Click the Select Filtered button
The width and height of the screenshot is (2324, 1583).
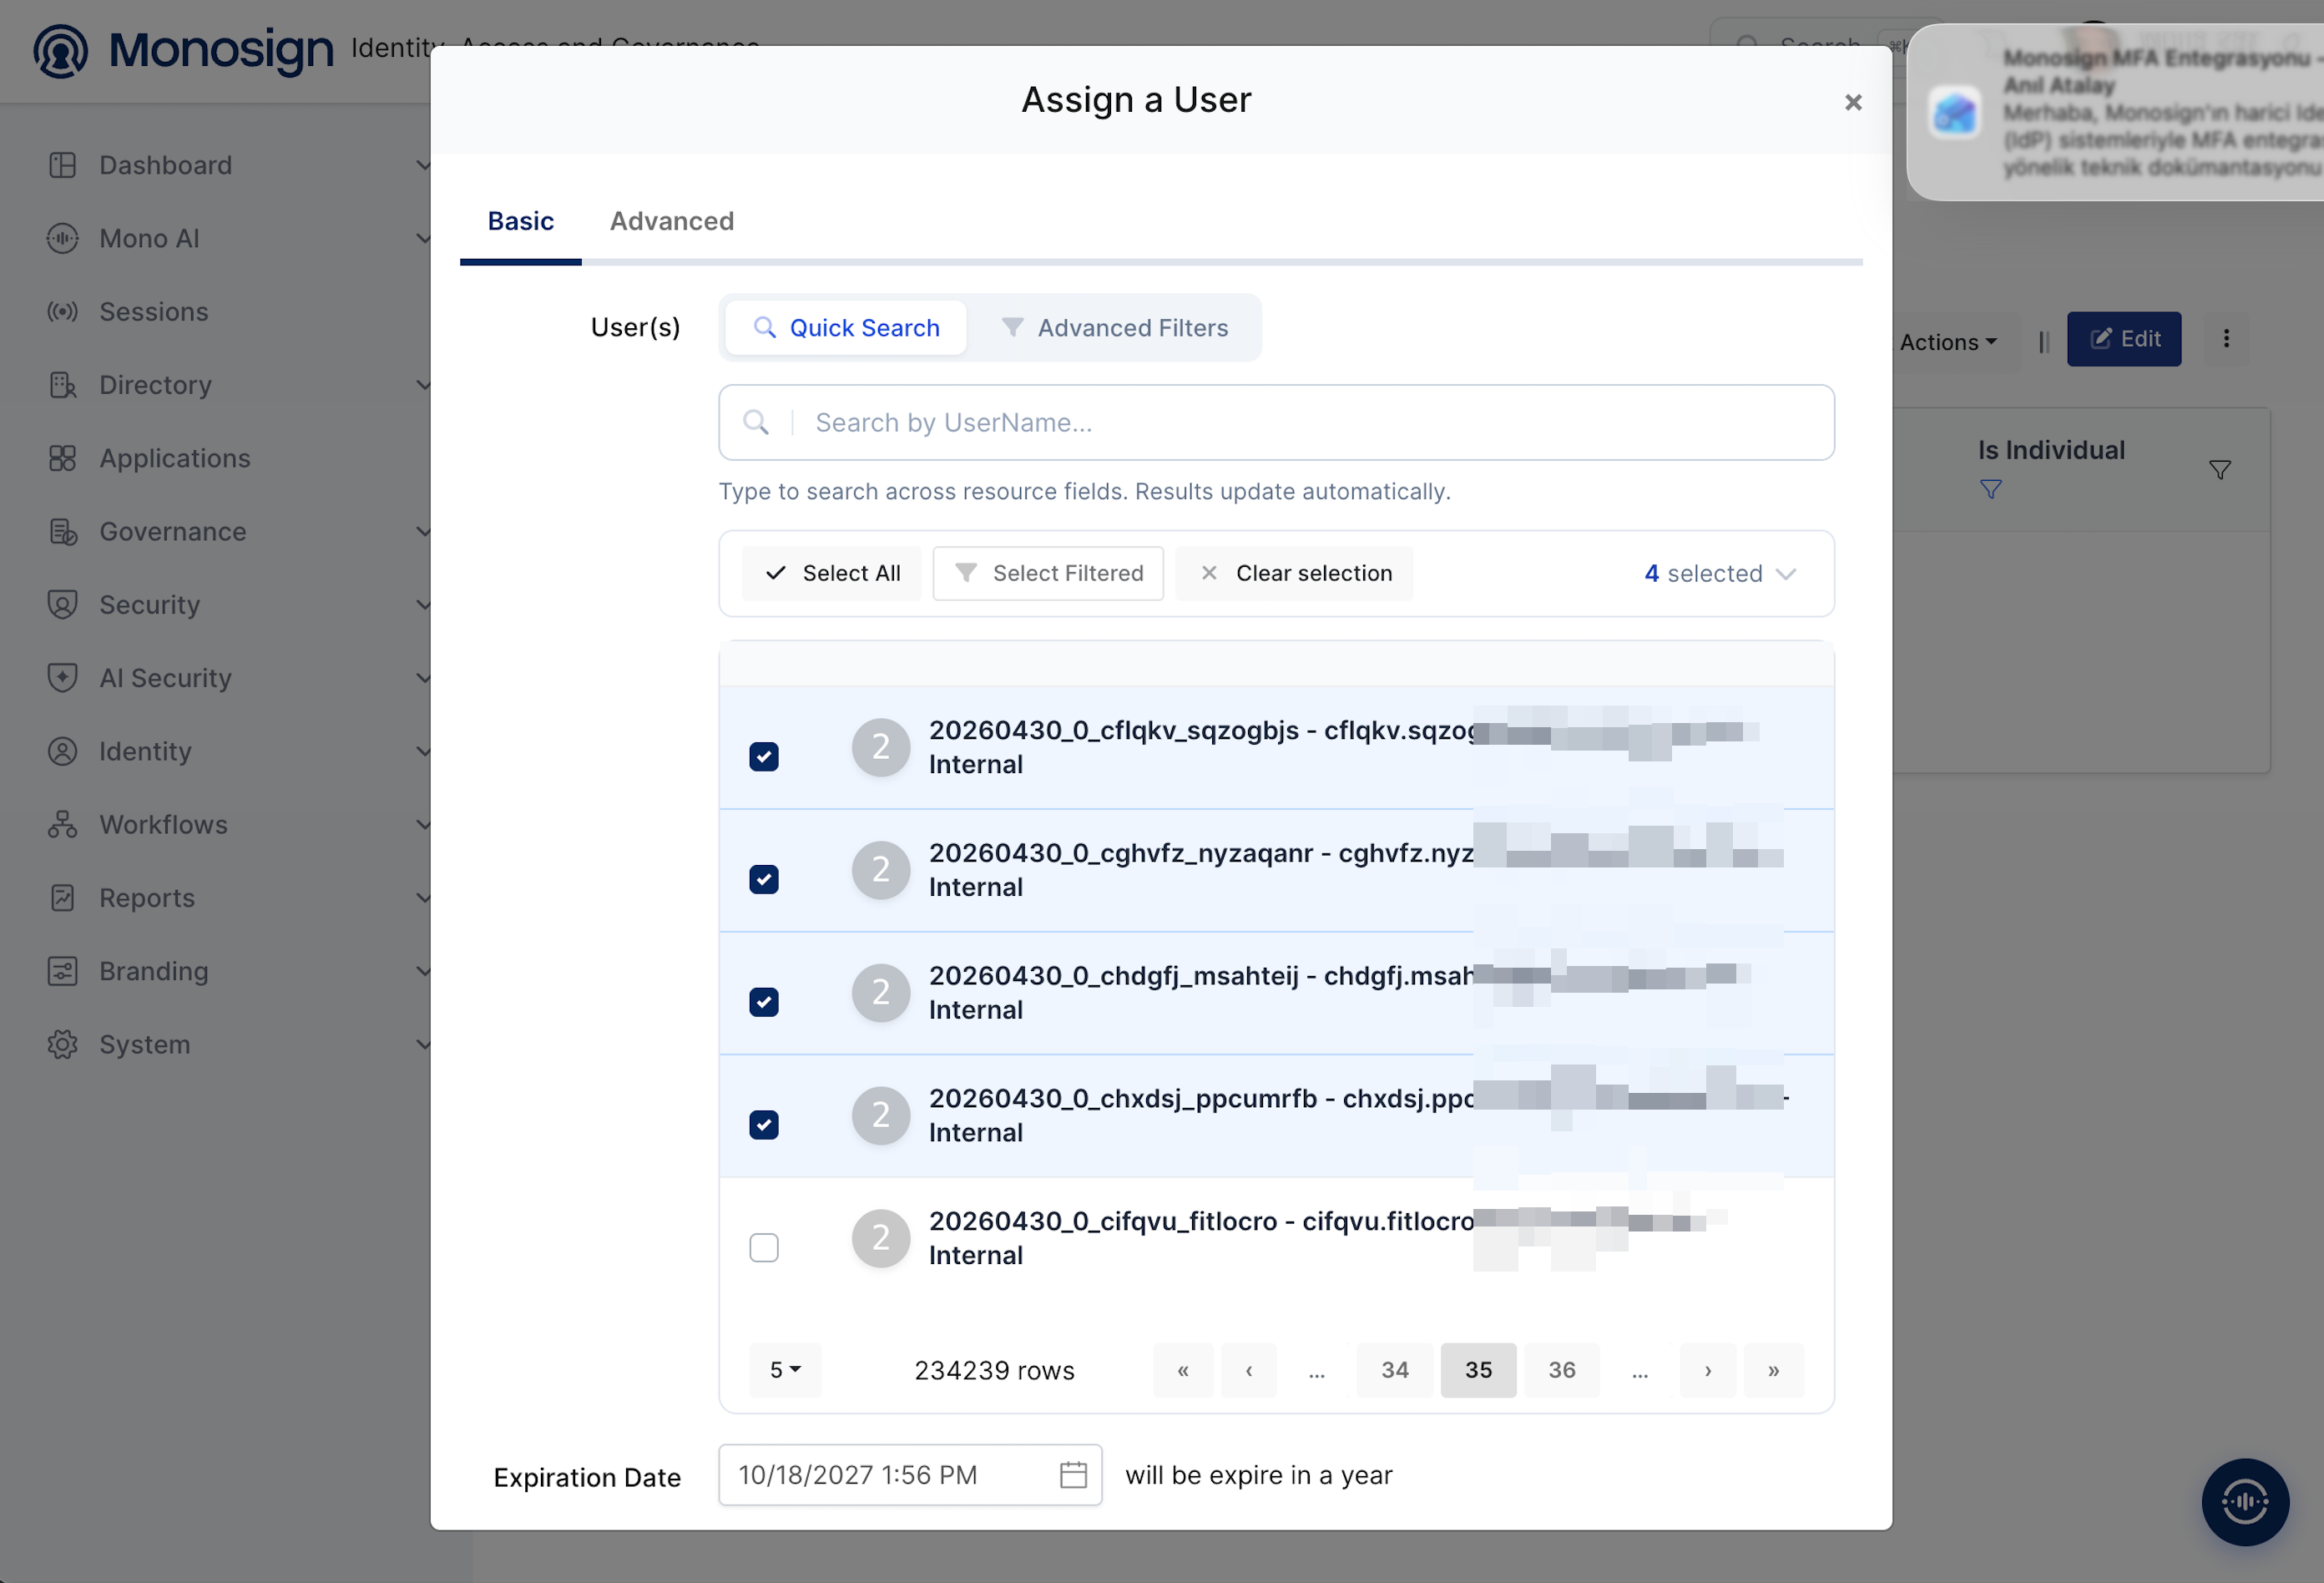tap(1048, 573)
